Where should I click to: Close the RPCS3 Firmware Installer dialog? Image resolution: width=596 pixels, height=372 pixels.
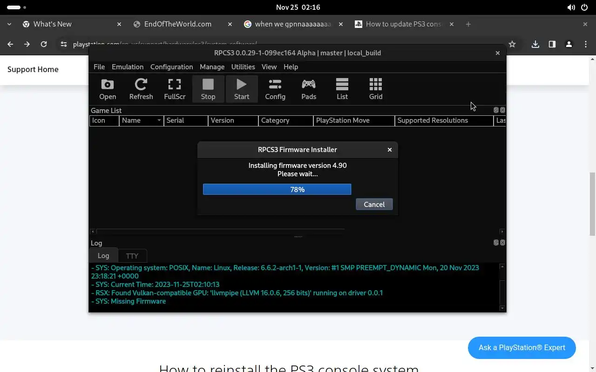[390, 150]
